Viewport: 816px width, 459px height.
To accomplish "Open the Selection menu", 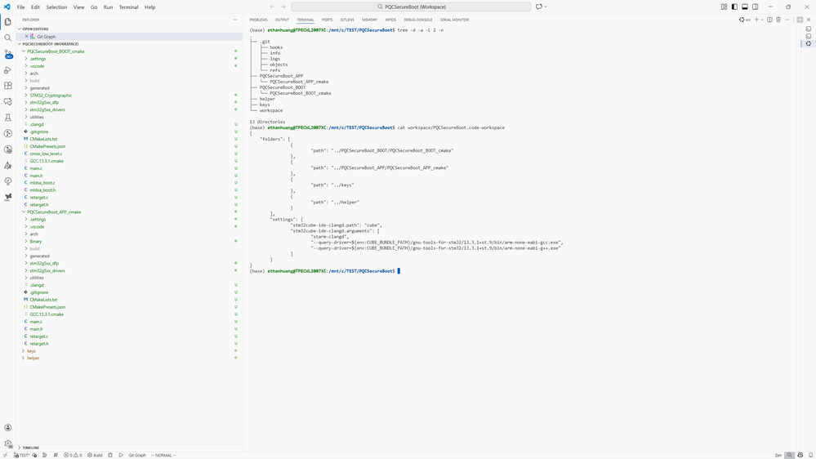I will point(56,7).
